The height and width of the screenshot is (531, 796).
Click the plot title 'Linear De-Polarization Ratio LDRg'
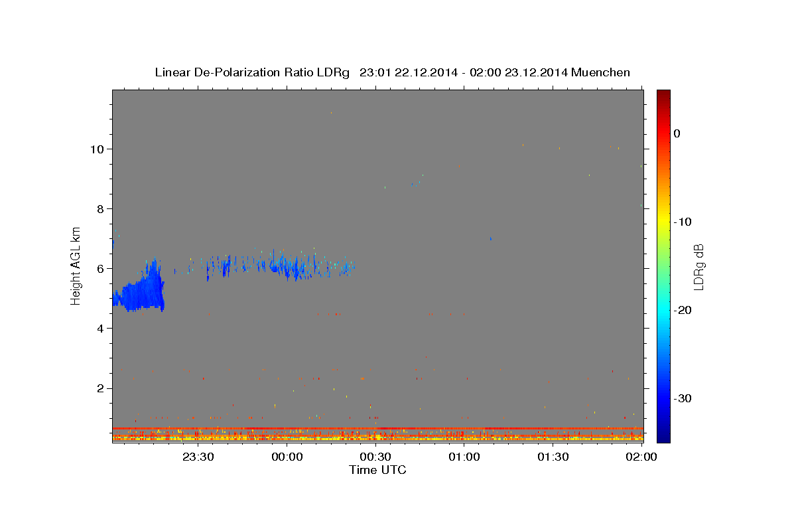252,72
